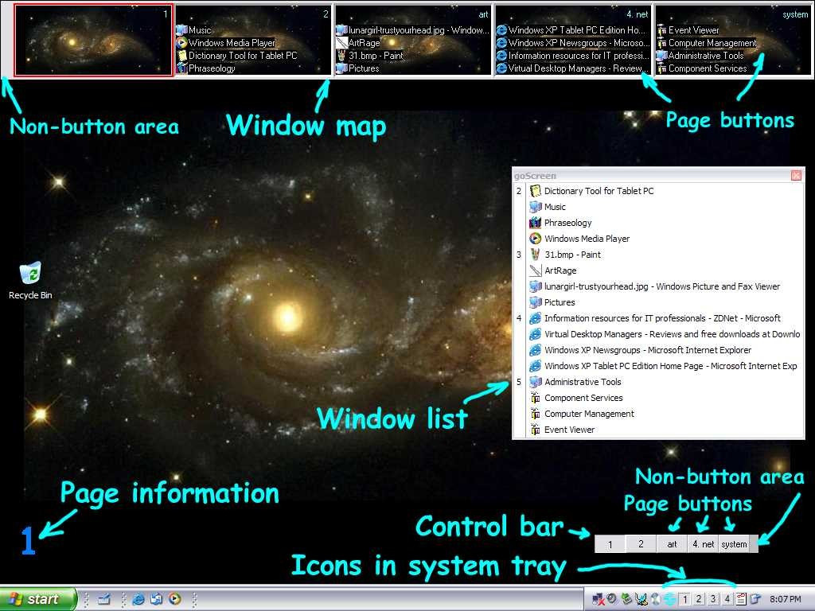Choose Music in the goScreen window list
815x611 pixels.
(665, 207)
